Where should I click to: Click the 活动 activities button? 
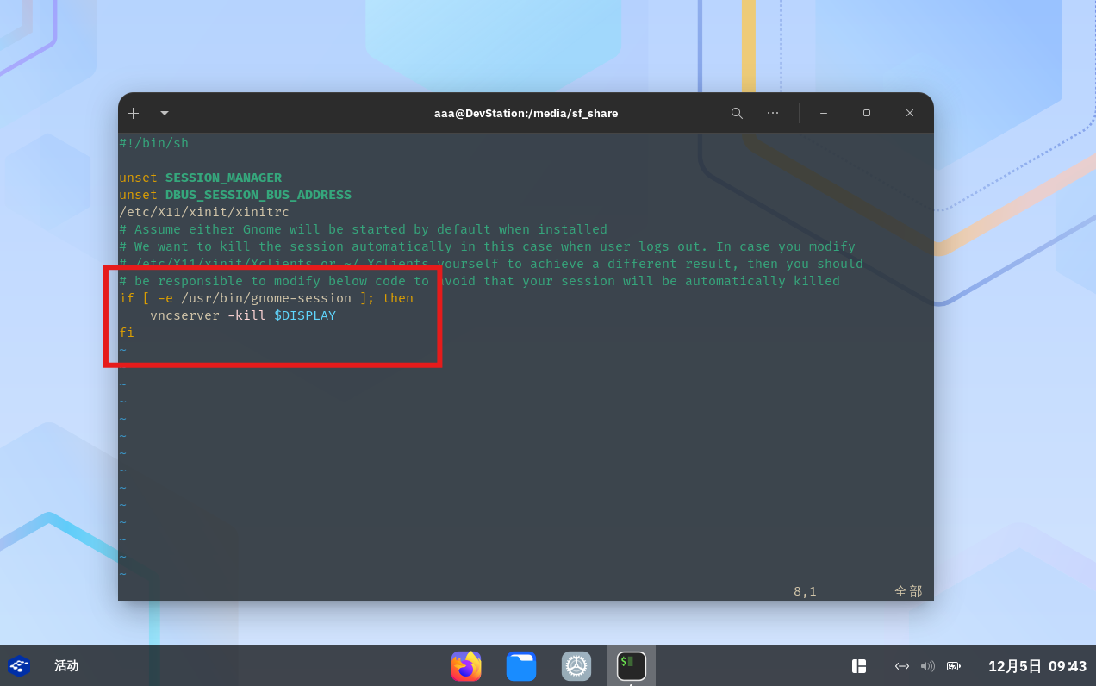(66, 666)
